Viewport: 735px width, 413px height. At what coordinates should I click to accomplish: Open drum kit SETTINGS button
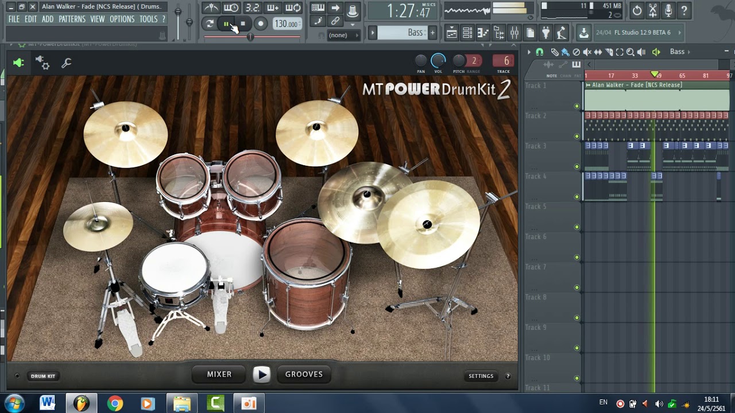481,376
